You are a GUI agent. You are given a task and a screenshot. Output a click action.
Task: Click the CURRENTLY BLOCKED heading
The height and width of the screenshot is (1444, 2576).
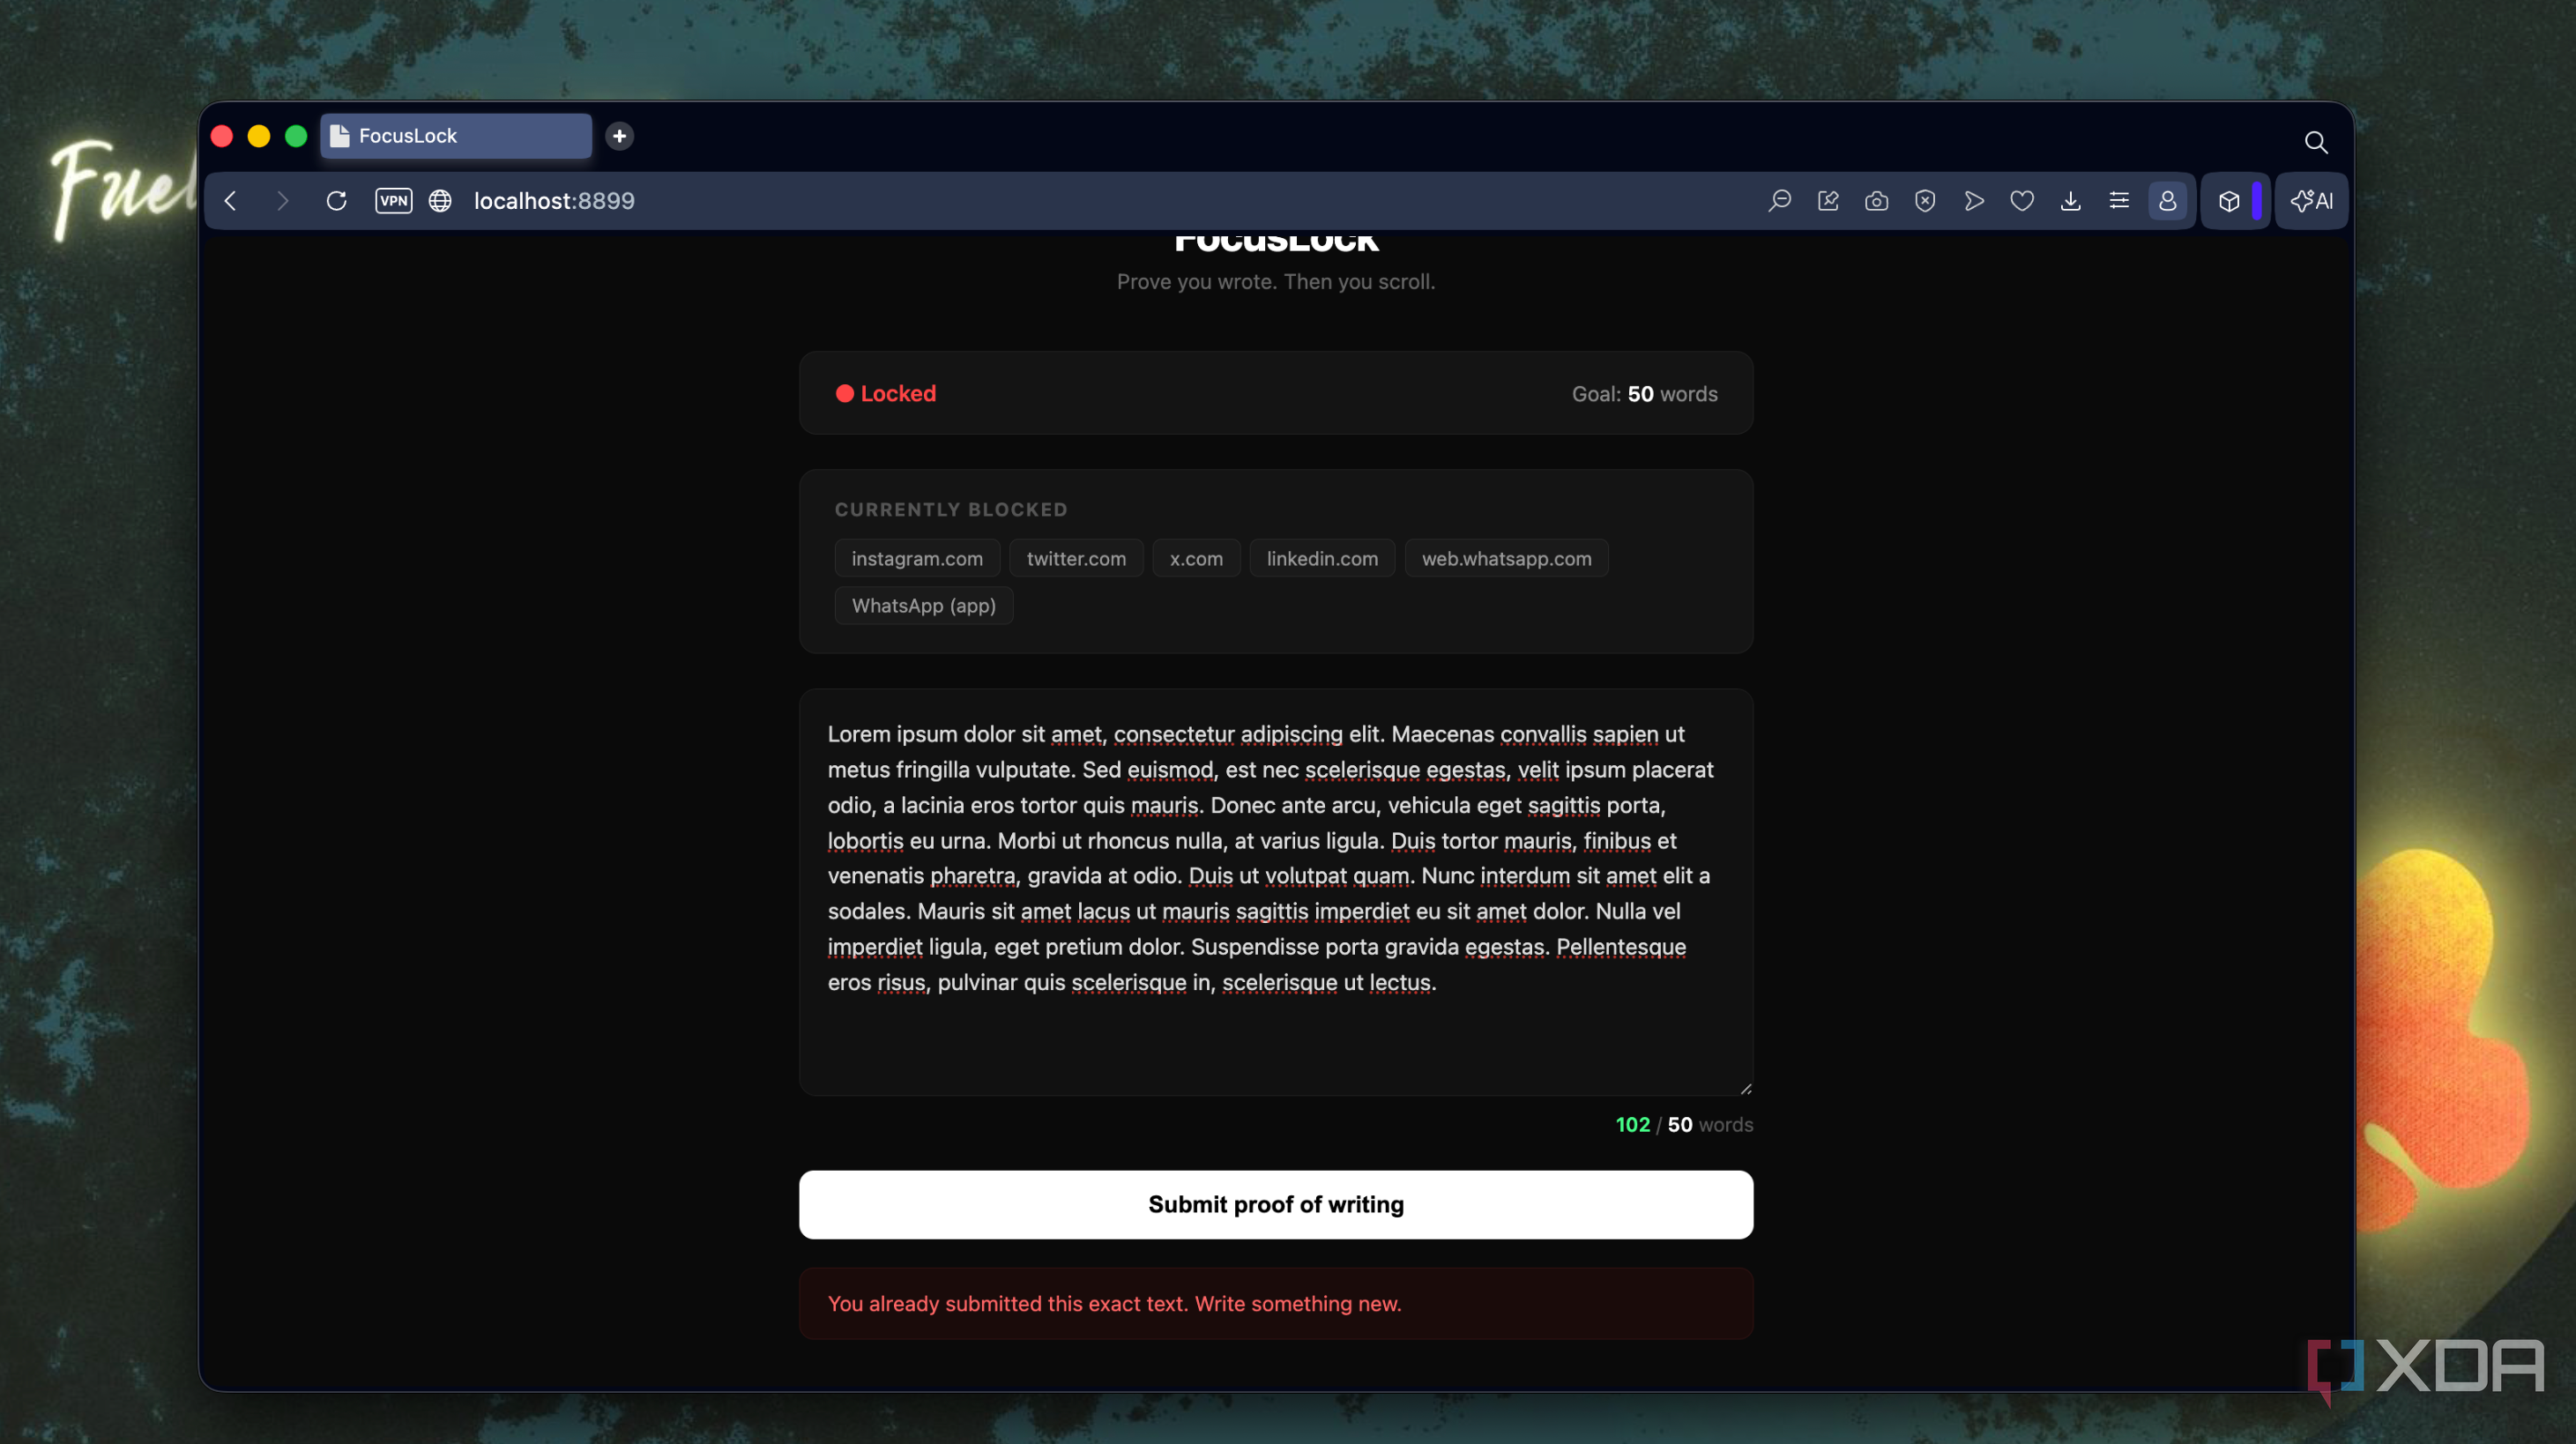click(951, 509)
